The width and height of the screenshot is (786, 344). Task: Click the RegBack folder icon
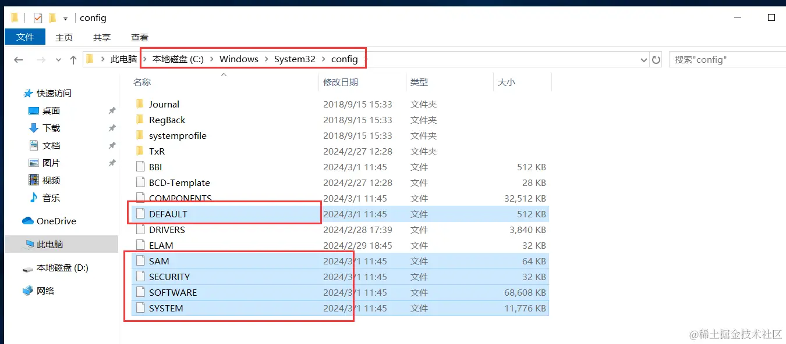(x=140, y=120)
